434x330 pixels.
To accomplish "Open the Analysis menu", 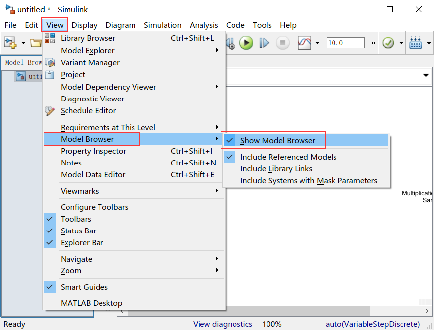I will 204,25.
